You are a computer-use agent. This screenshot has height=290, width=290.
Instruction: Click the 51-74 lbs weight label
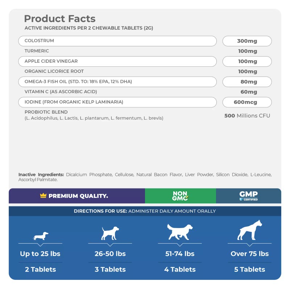click(180, 254)
